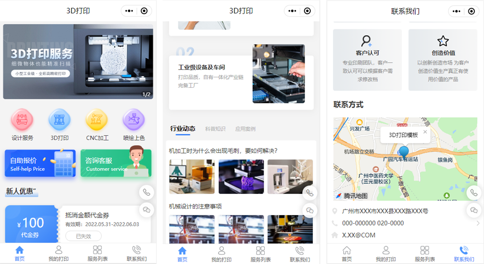Switch to the 科普知识 tab

[215, 129]
